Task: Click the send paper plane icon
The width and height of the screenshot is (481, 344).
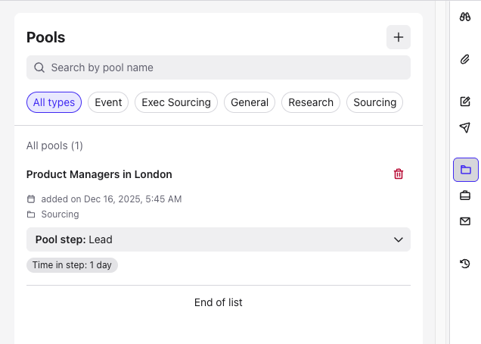Action: (465, 127)
